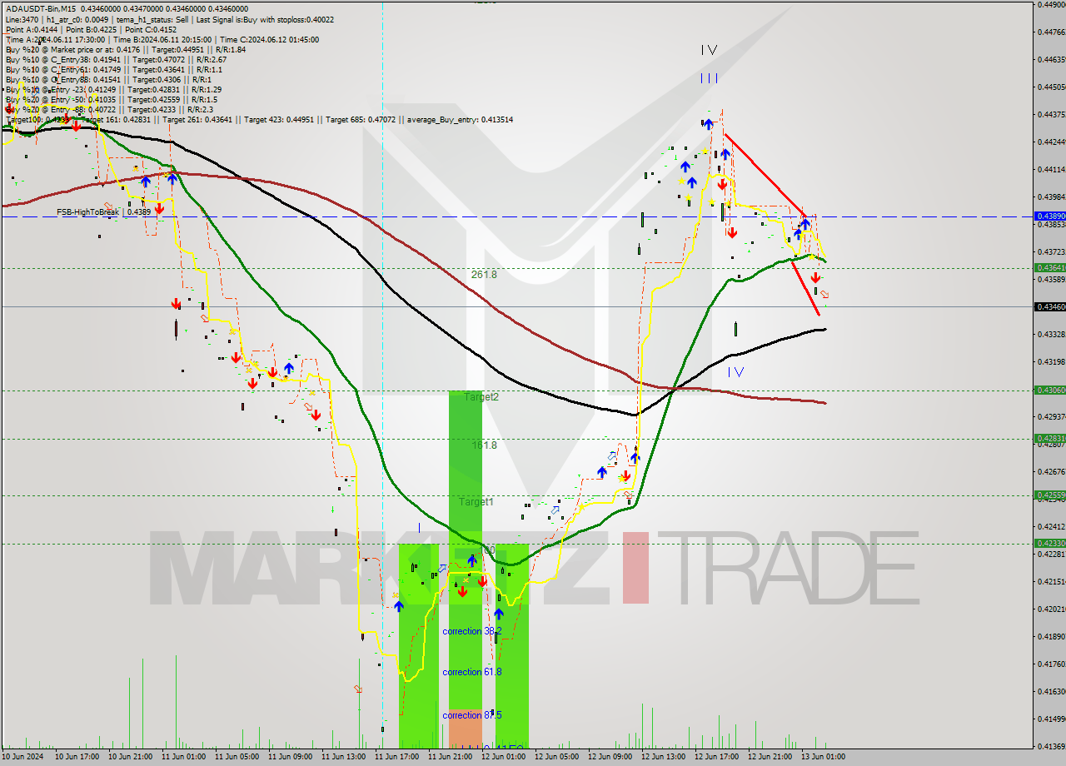Click the green 0.43060 level tag
Image resolution: width=1066 pixels, height=766 pixels.
(1050, 390)
